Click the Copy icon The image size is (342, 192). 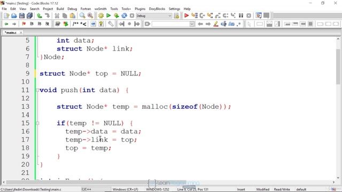click(x=65, y=15)
